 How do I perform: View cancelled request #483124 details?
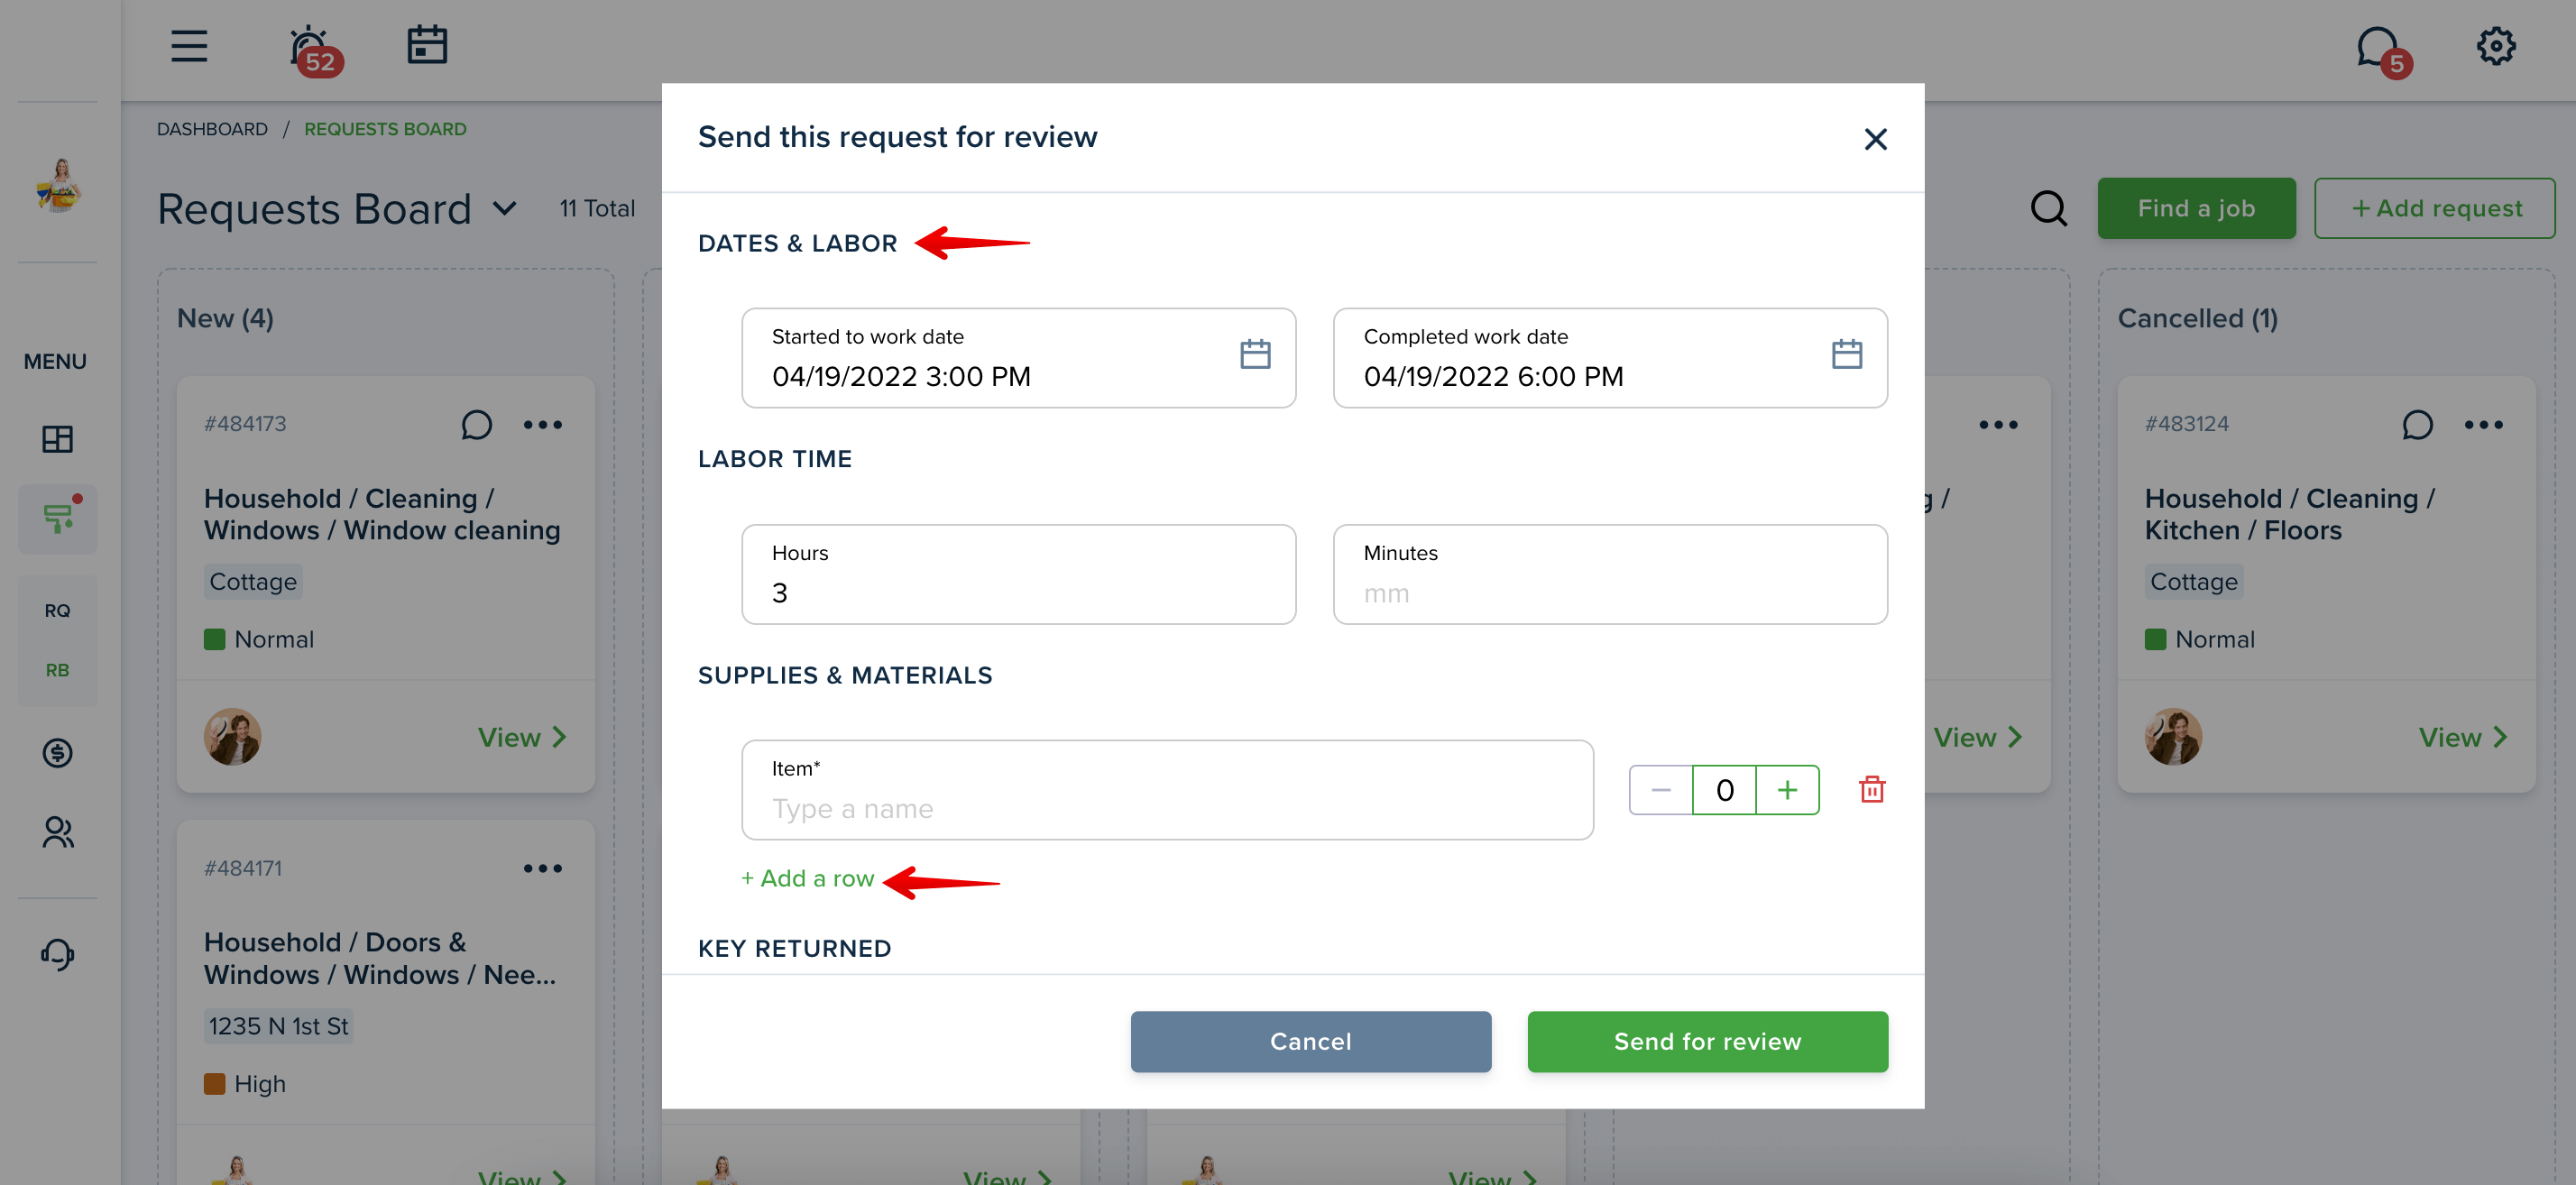(2462, 737)
